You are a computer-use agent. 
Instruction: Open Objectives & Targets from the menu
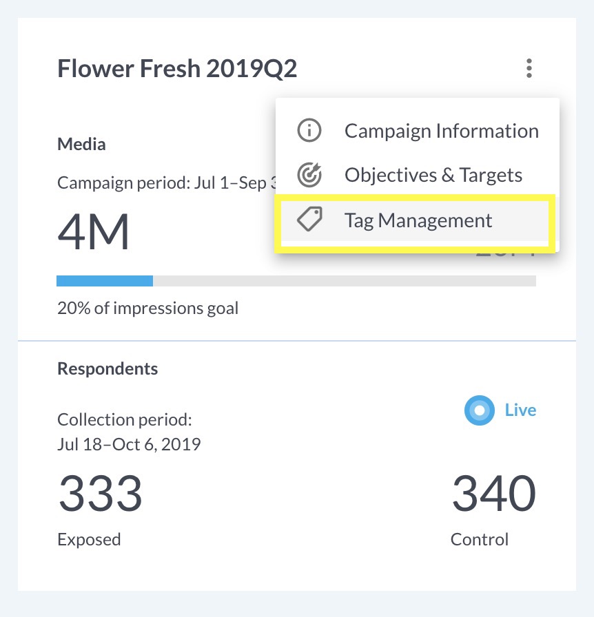(433, 175)
